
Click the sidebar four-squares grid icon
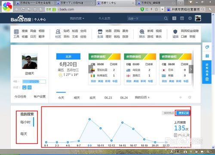coord(207,56)
